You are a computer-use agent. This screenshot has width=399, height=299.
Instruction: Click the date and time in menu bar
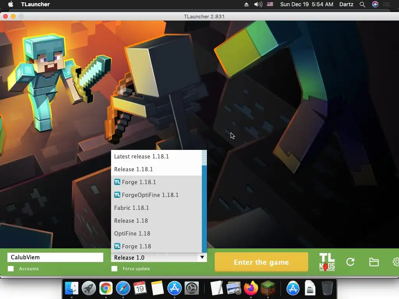(307, 4)
